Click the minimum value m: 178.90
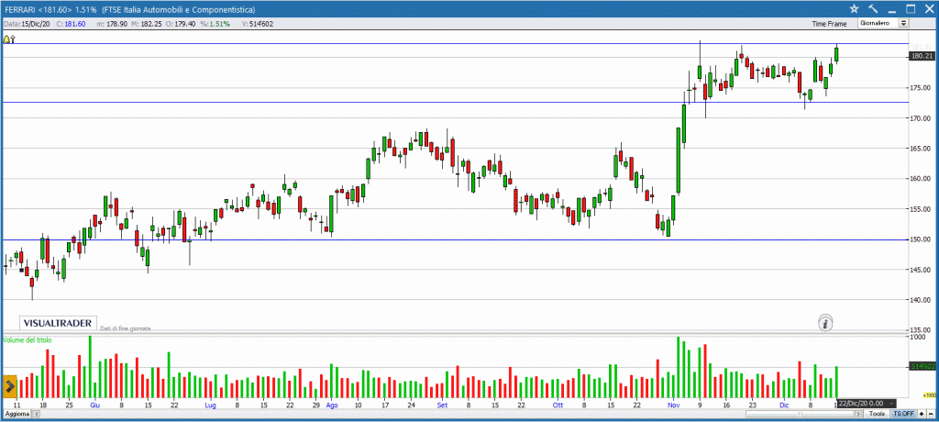The height and width of the screenshot is (422, 939). tap(112, 24)
